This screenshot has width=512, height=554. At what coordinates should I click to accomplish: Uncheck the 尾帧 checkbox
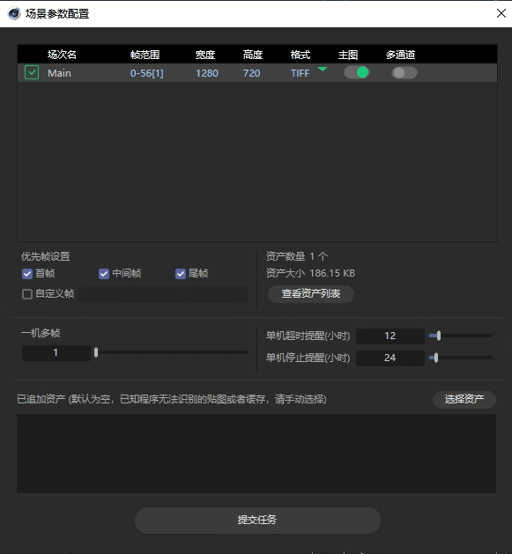tap(181, 274)
